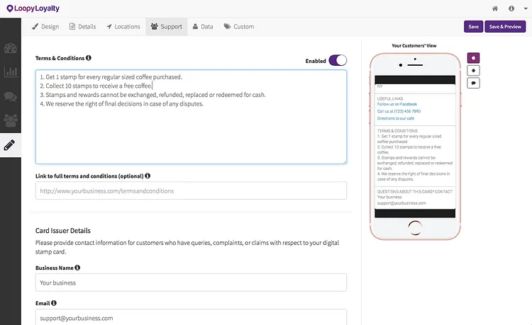Image resolution: width=532 pixels, height=325 pixels.
Task: Select the Android preview button
Action: point(473,70)
